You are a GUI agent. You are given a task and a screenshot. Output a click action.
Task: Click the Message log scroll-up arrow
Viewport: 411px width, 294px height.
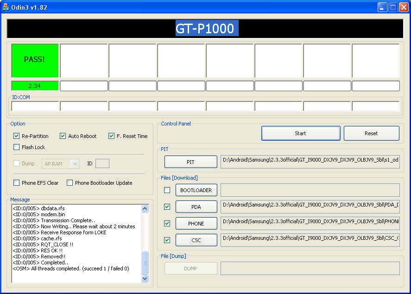(x=145, y=209)
